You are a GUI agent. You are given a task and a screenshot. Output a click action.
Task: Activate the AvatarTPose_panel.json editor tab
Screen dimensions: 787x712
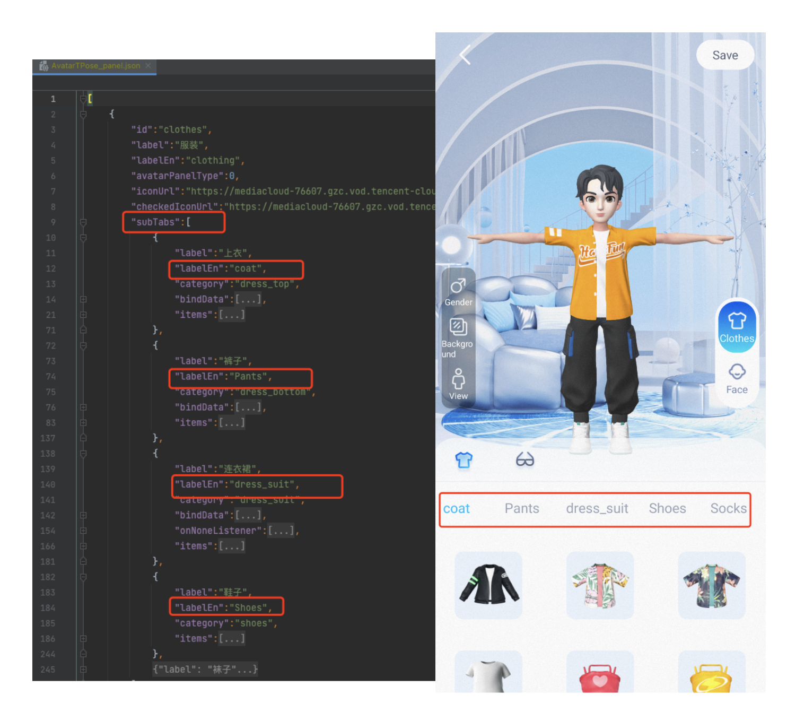(x=95, y=66)
